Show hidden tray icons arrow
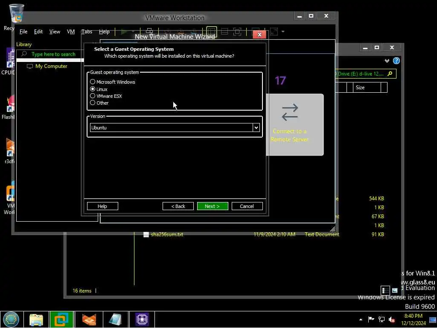 (x=361, y=319)
